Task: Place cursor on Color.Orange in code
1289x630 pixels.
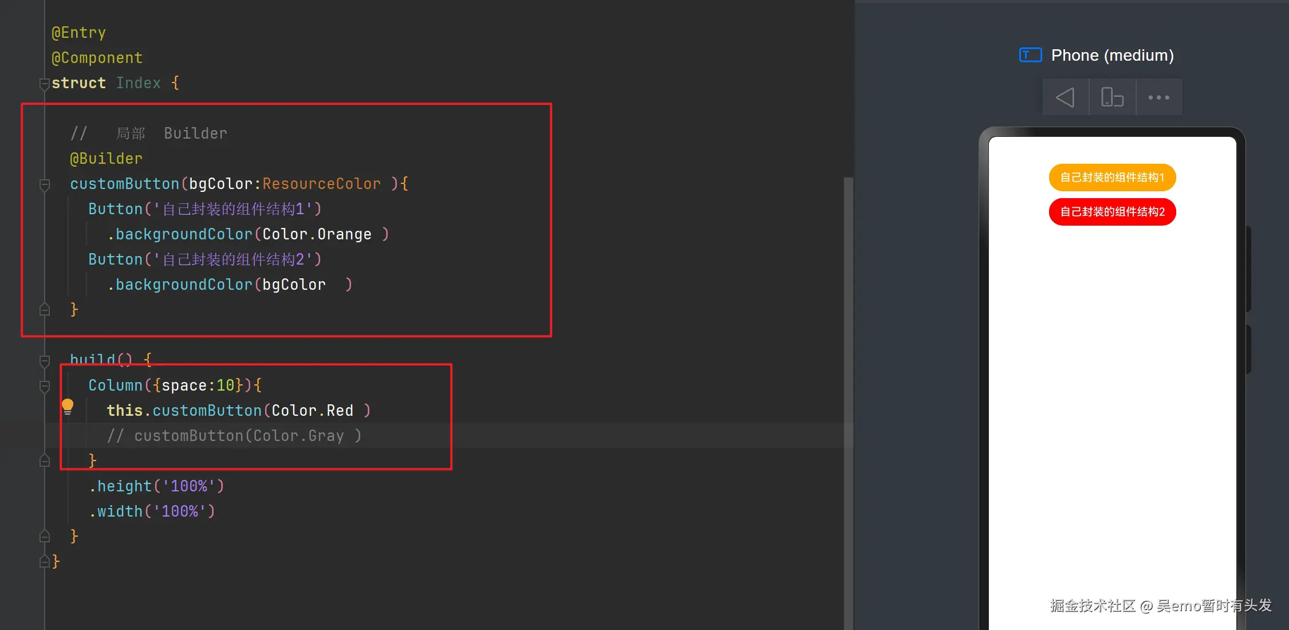Action: 317,234
